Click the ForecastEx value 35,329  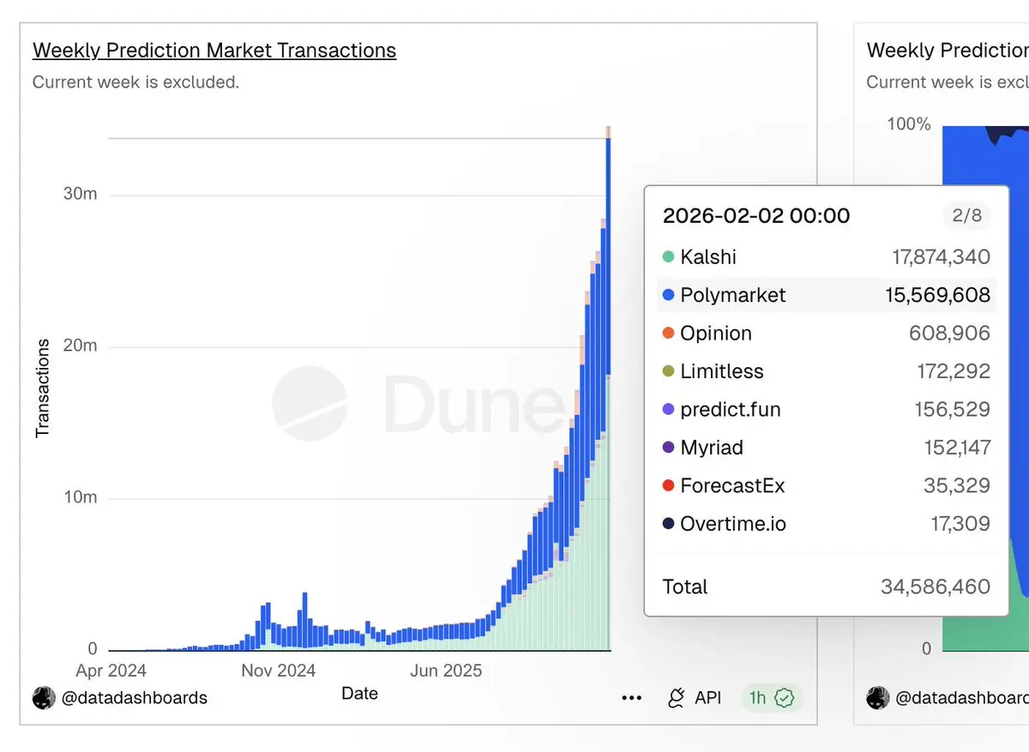(x=957, y=485)
